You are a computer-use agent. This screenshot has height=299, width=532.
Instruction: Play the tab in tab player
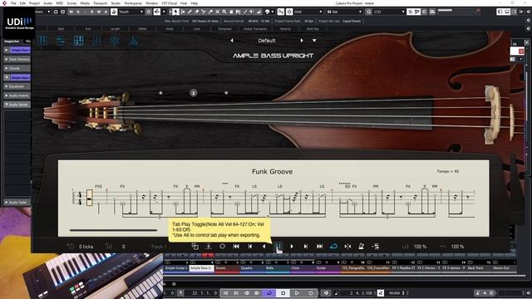tap(292, 247)
